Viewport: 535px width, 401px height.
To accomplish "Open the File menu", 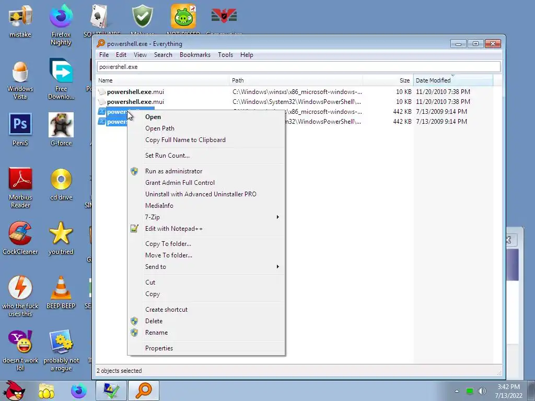I will point(104,55).
